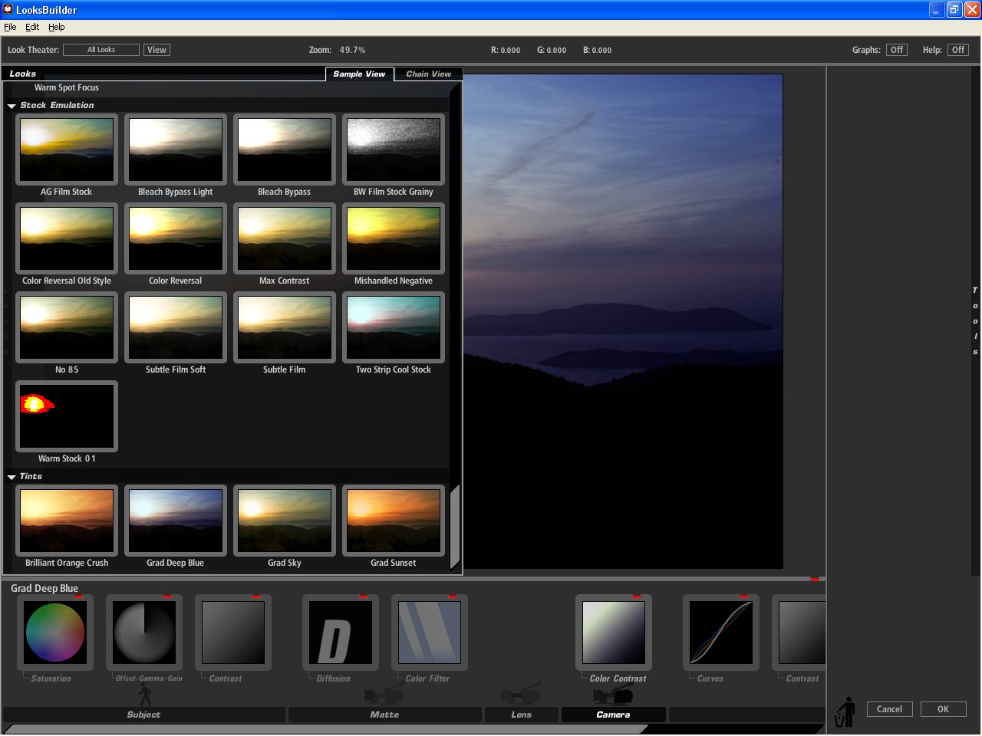Turn on Help display
Viewport: 982px width, 736px height.
(x=957, y=49)
